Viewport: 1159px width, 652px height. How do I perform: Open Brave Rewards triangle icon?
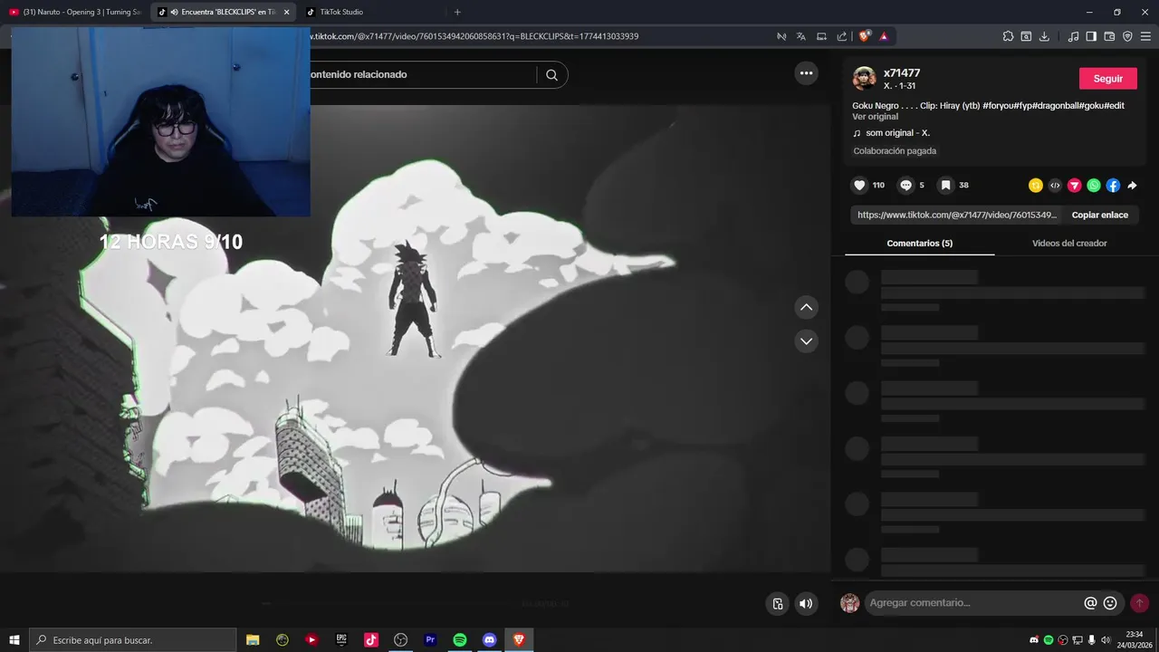pyautogui.click(x=884, y=36)
